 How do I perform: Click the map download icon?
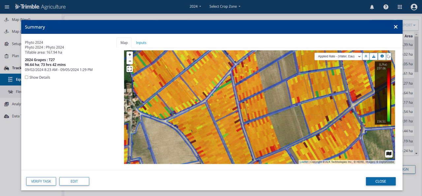point(374,56)
